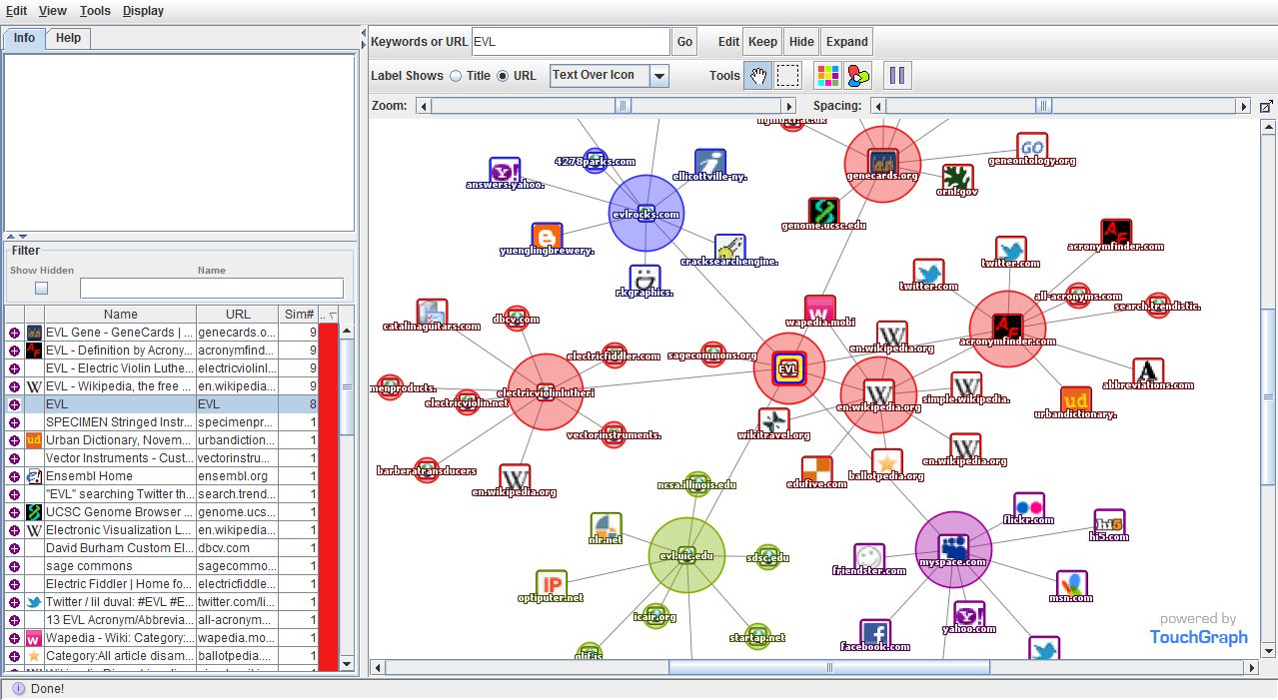Select the Electric Fiddler row
This screenshot has height=700, width=1278.
(162, 584)
